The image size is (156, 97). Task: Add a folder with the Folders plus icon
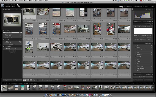pyautogui.click(x=21, y=39)
